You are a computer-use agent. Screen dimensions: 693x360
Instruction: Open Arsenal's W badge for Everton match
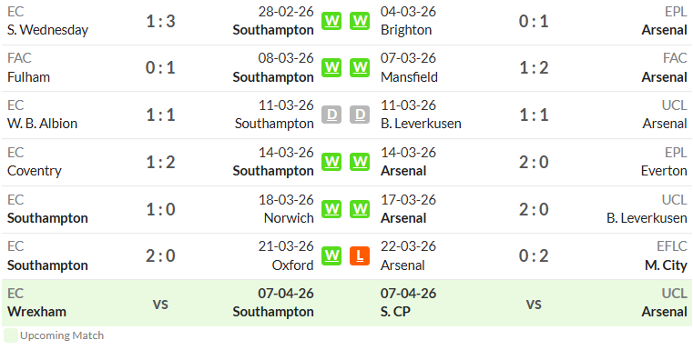(x=360, y=162)
